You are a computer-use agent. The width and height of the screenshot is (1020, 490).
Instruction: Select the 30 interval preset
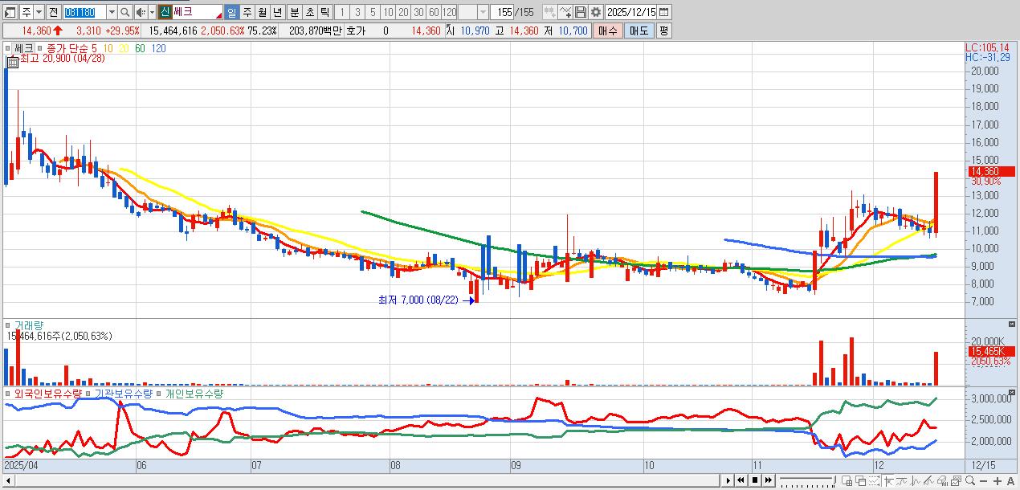click(418, 12)
